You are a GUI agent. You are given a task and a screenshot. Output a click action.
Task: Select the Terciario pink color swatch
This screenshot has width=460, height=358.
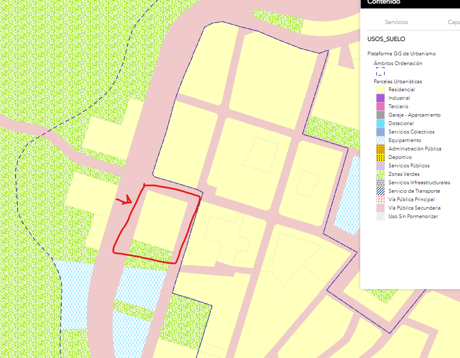(x=381, y=107)
